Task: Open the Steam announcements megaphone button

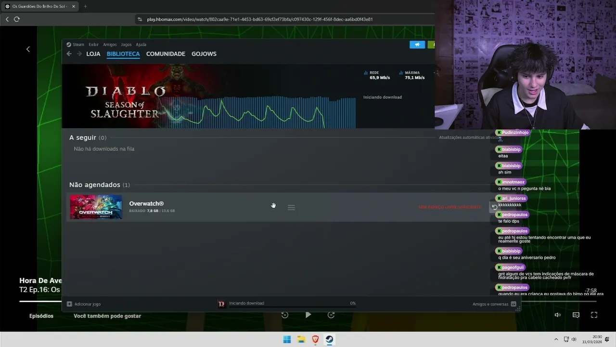Action: (417, 44)
